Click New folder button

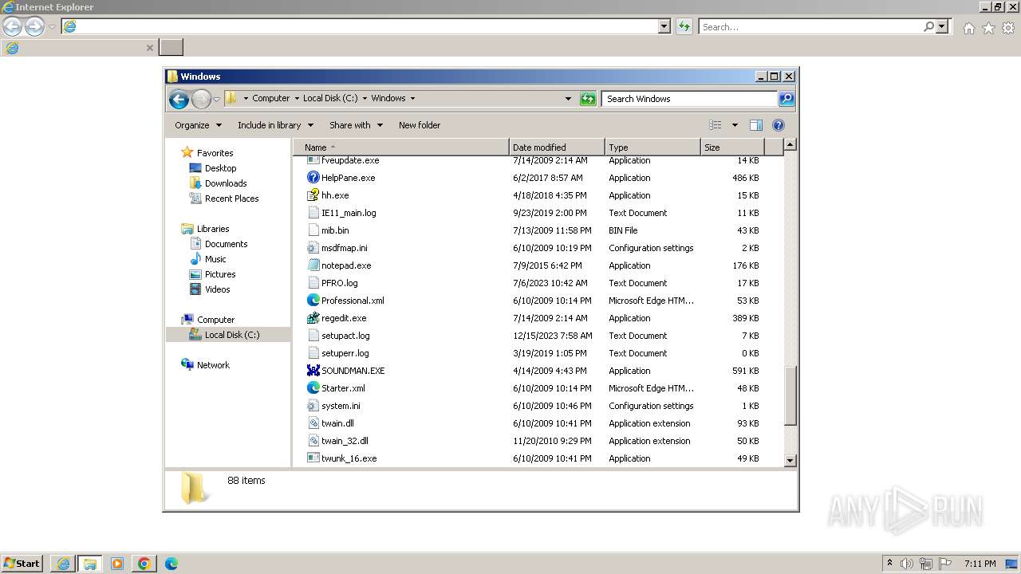(420, 125)
